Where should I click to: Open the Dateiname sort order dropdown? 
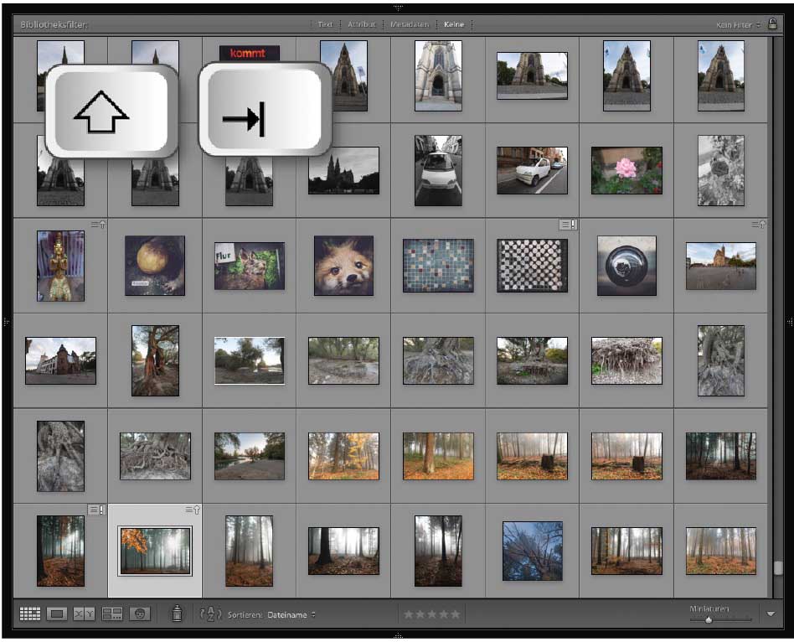[x=291, y=614]
